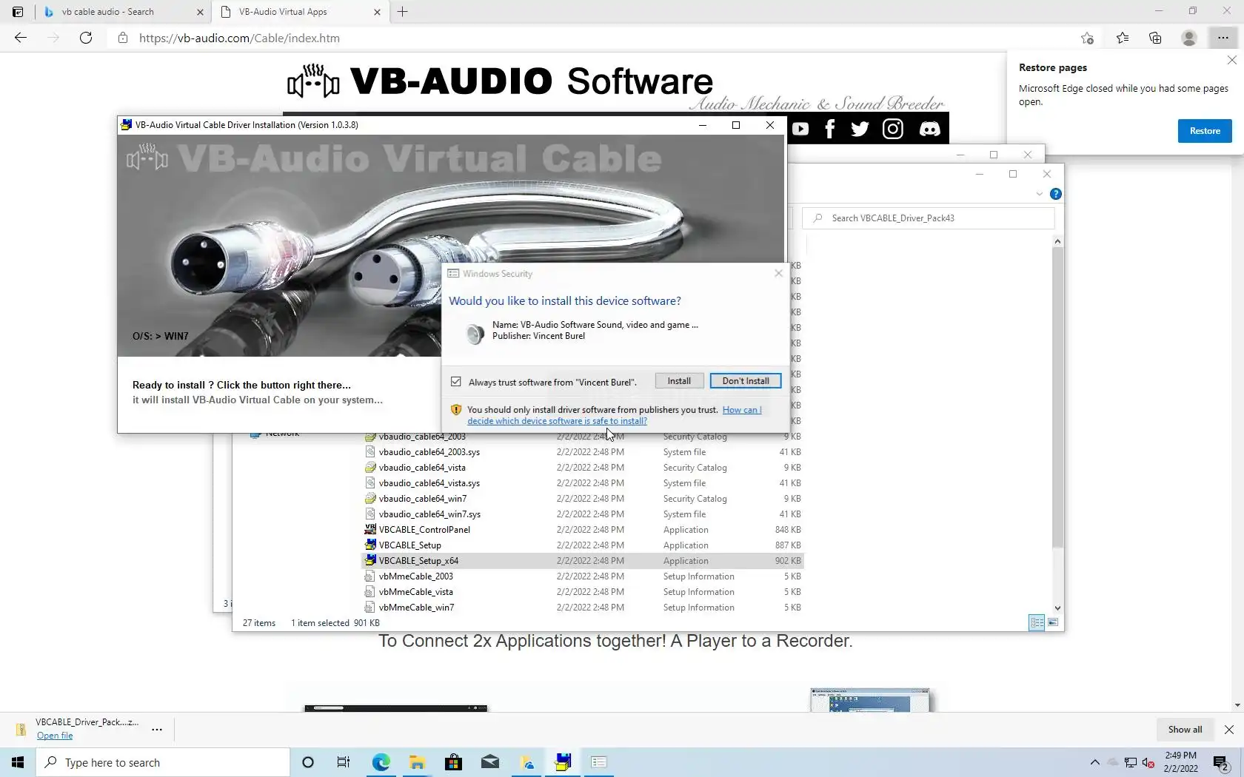Launch Cortana from the taskbar
The width and height of the screenshot is (1244, 777).
[x=308, y=762]
